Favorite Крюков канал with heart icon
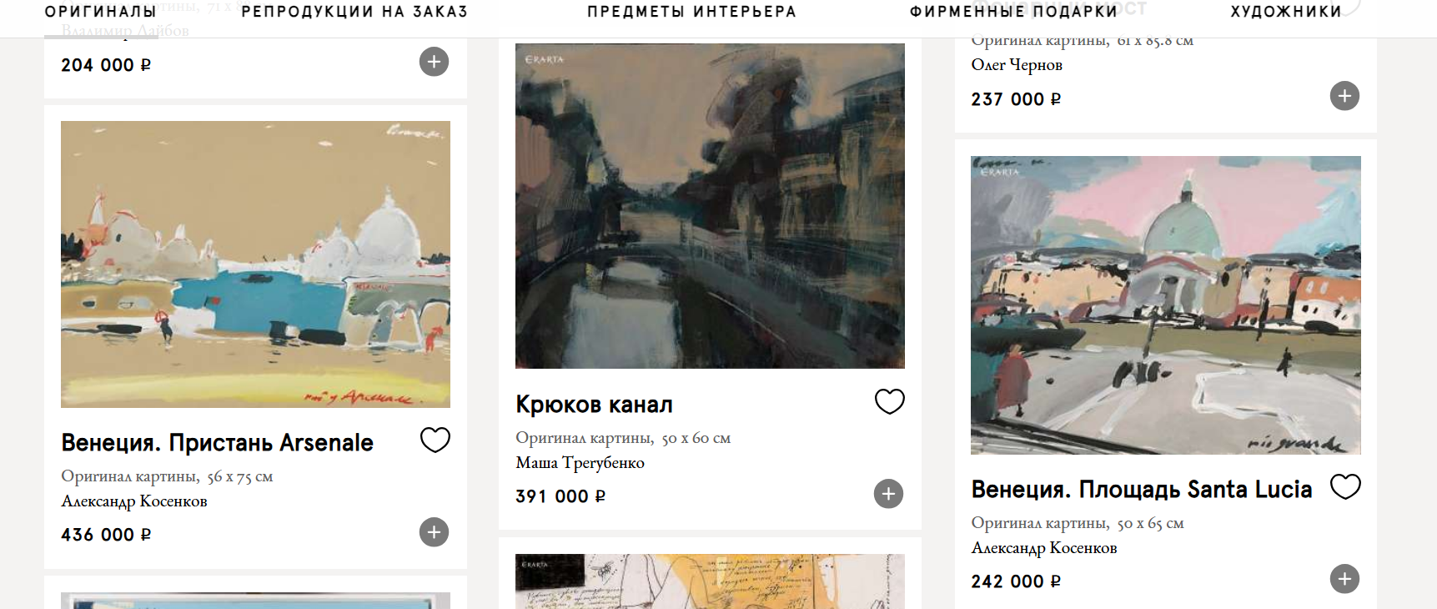This screenshot has width=1437, height=609. coord(889,401)
